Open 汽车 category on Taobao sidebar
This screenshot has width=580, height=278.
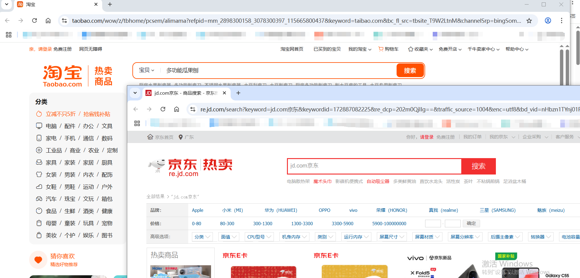click(51, 199)
